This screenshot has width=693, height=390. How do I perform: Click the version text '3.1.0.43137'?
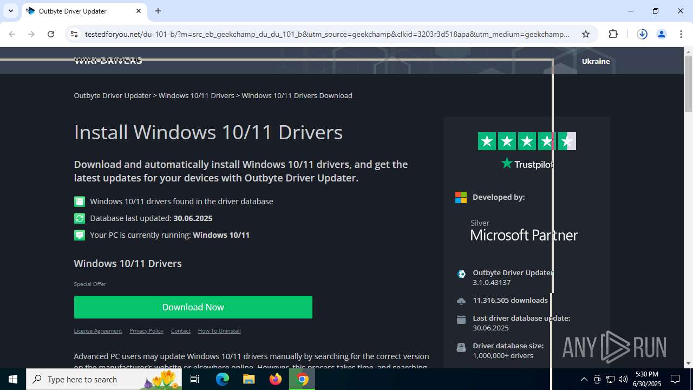[x=492, y=282]
